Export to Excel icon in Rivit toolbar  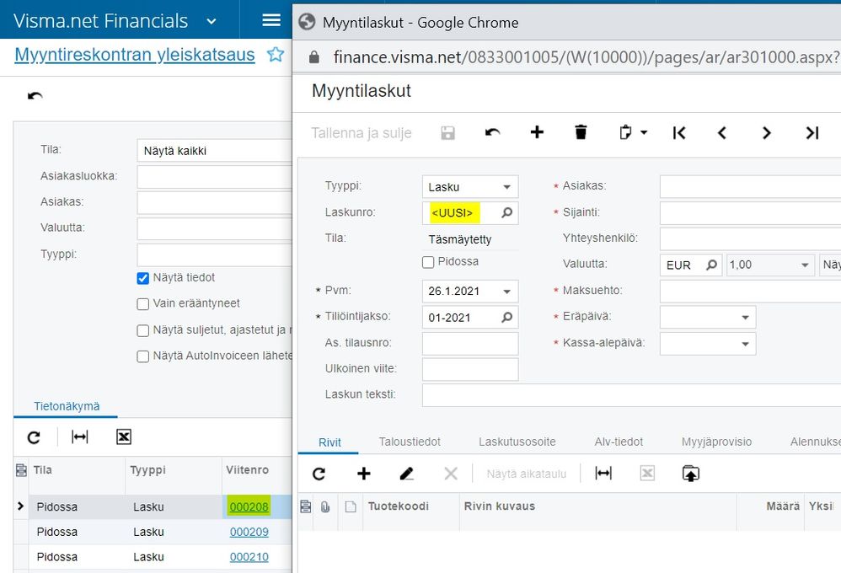[647, 474]
